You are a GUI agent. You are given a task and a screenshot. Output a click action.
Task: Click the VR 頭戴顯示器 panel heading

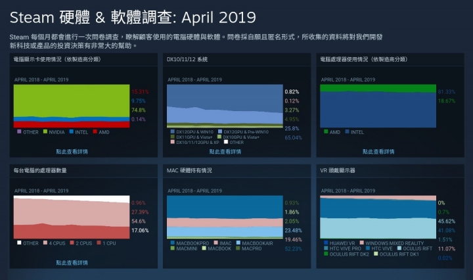point(338,170)
